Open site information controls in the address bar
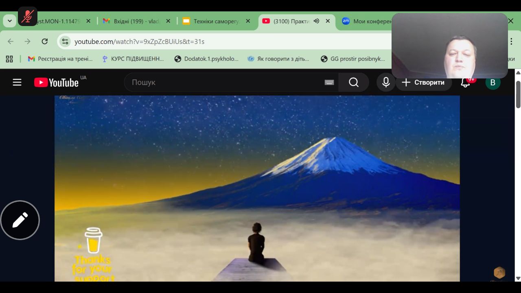This screenshot has height=293, width=521. 65,42
